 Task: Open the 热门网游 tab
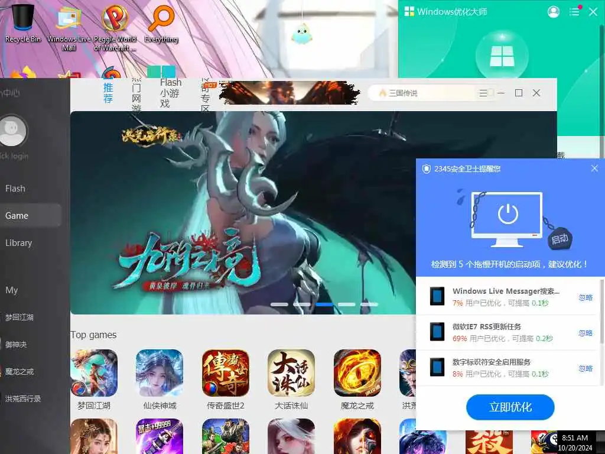(136, 96)
